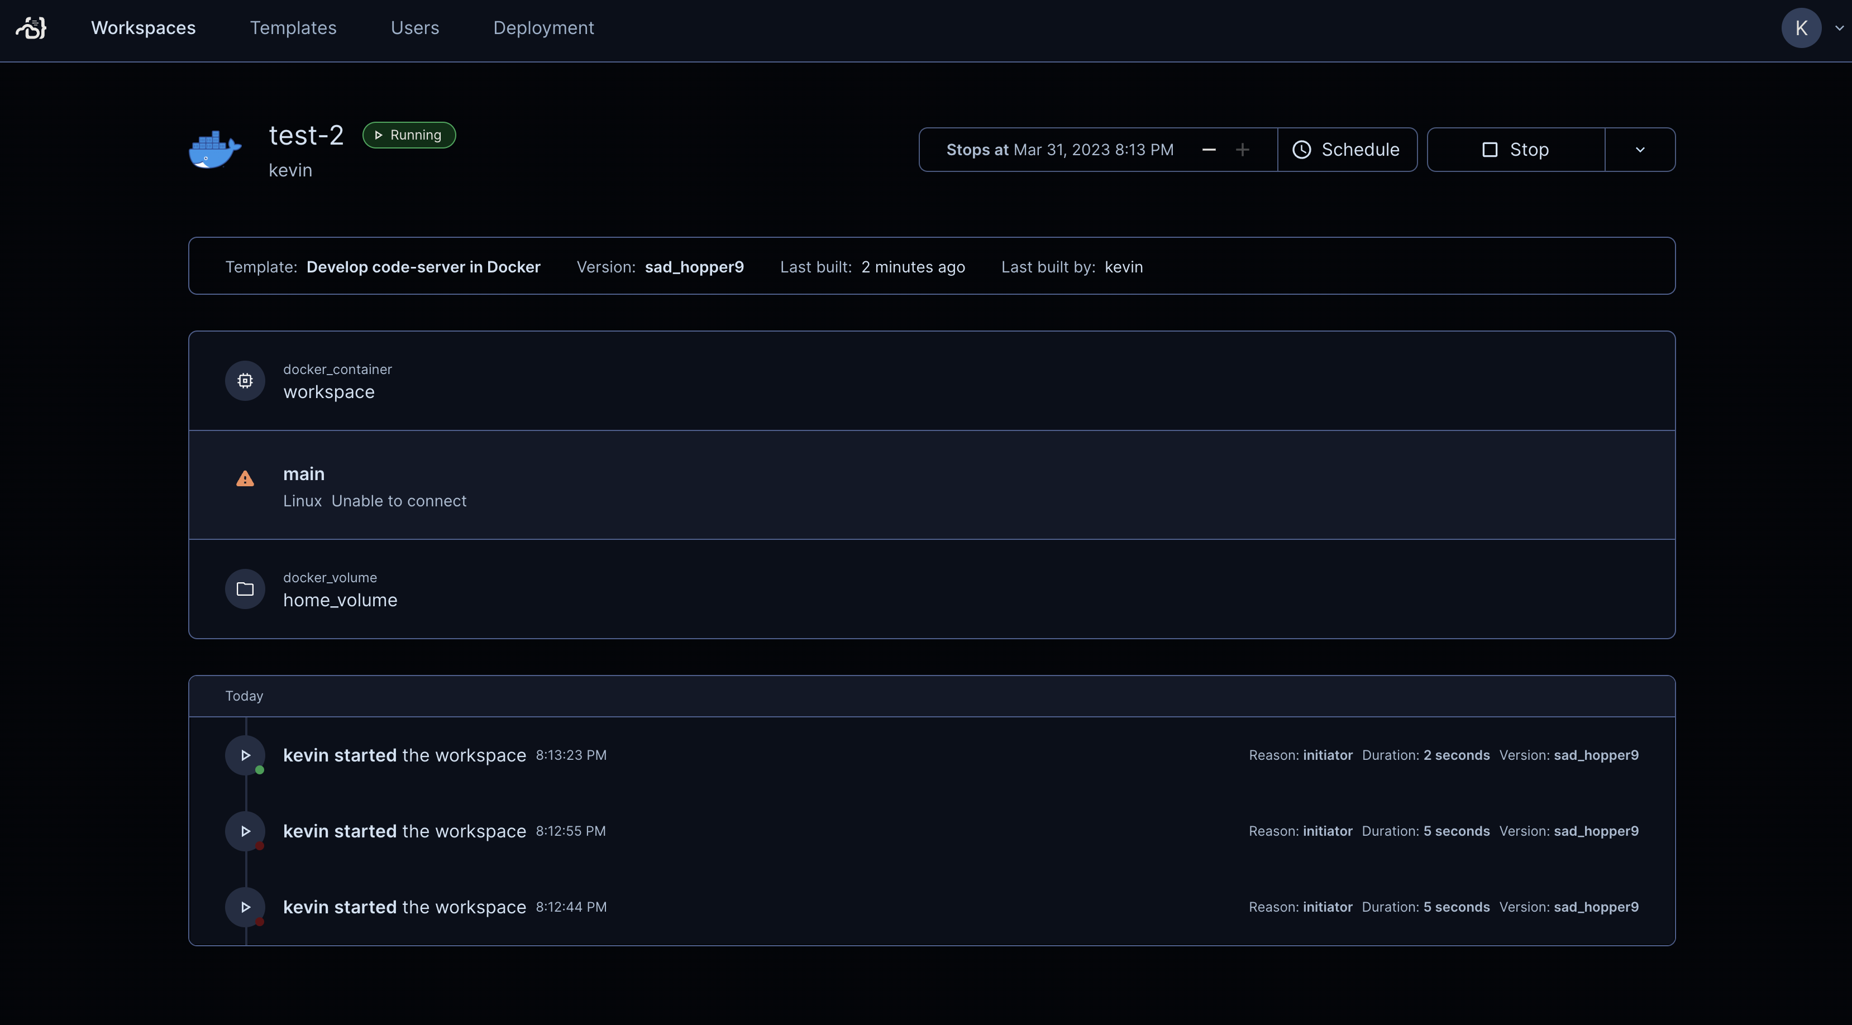Switch to the Deployment section
This screenshot has width=1852, height=1025.
(x=543, y=28)
